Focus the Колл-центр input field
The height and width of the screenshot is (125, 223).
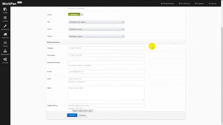(106, 55)
